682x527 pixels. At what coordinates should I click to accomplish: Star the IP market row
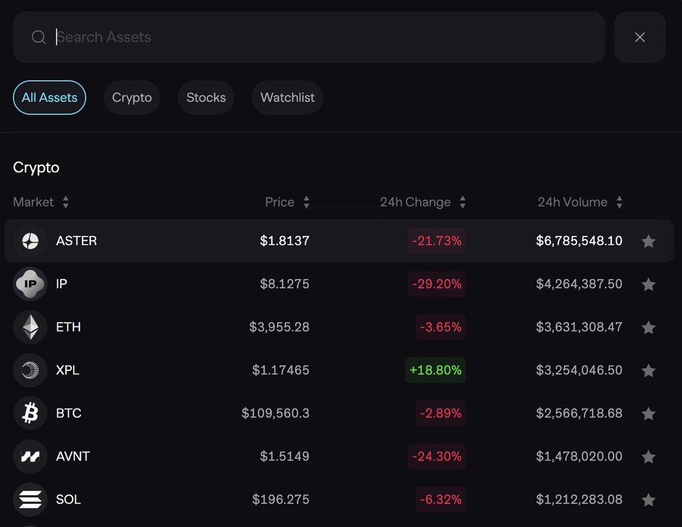648,284
